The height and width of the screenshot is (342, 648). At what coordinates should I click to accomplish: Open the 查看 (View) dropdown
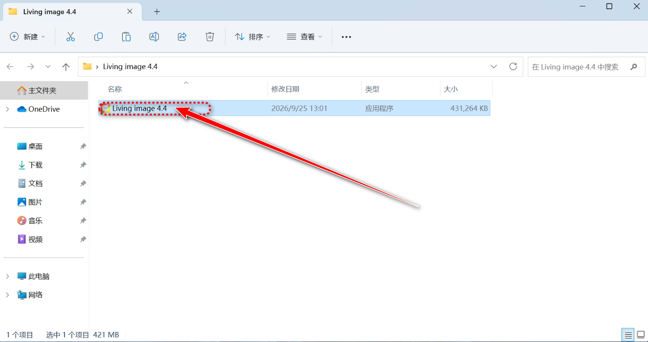(x=304, y=37)
